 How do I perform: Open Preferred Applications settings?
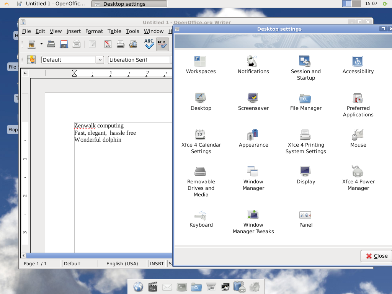point(358,105)
